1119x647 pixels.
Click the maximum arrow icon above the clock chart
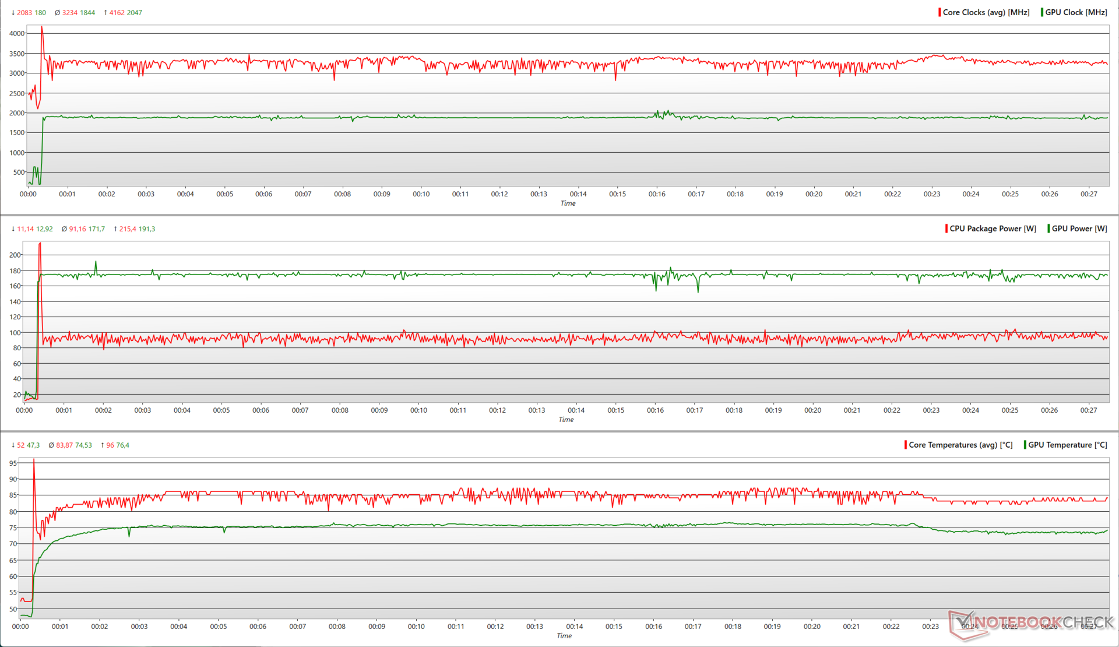pyautogui.click(x=105, y=13)
